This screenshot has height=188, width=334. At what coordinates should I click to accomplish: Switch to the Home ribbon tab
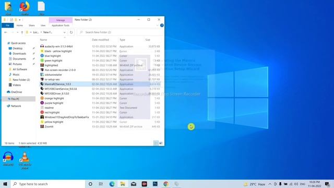(20, 26)
